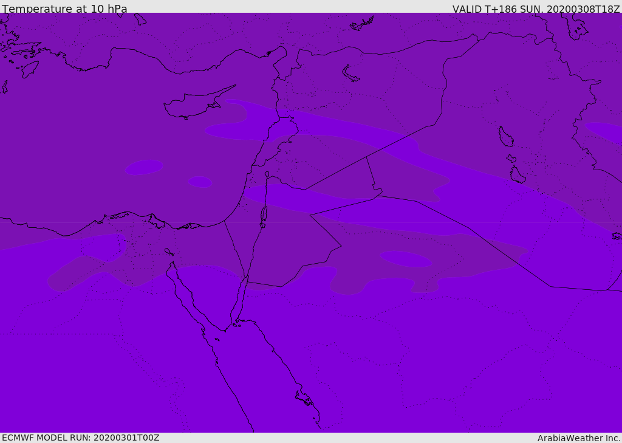Click the 'ECMWF MODEL RUN: 20200301T00Z' footer text
The width and height of the screenshot is (622, 443).
(x=81, y=438)
